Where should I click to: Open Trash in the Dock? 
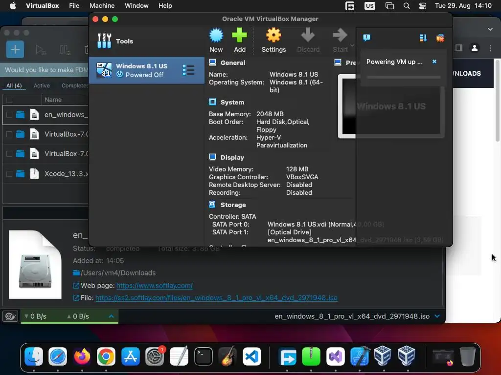(x=467, y=356)
